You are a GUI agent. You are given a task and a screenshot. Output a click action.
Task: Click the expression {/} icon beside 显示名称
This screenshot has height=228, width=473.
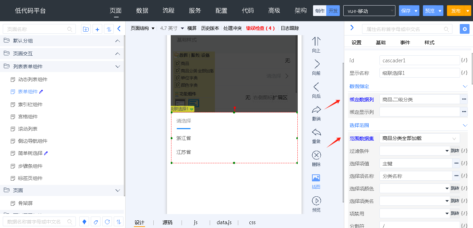click(464, 73)
